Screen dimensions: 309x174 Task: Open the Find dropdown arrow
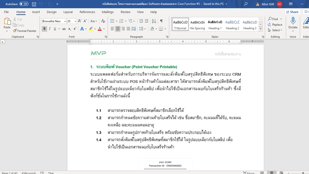(x=281, y=19)
